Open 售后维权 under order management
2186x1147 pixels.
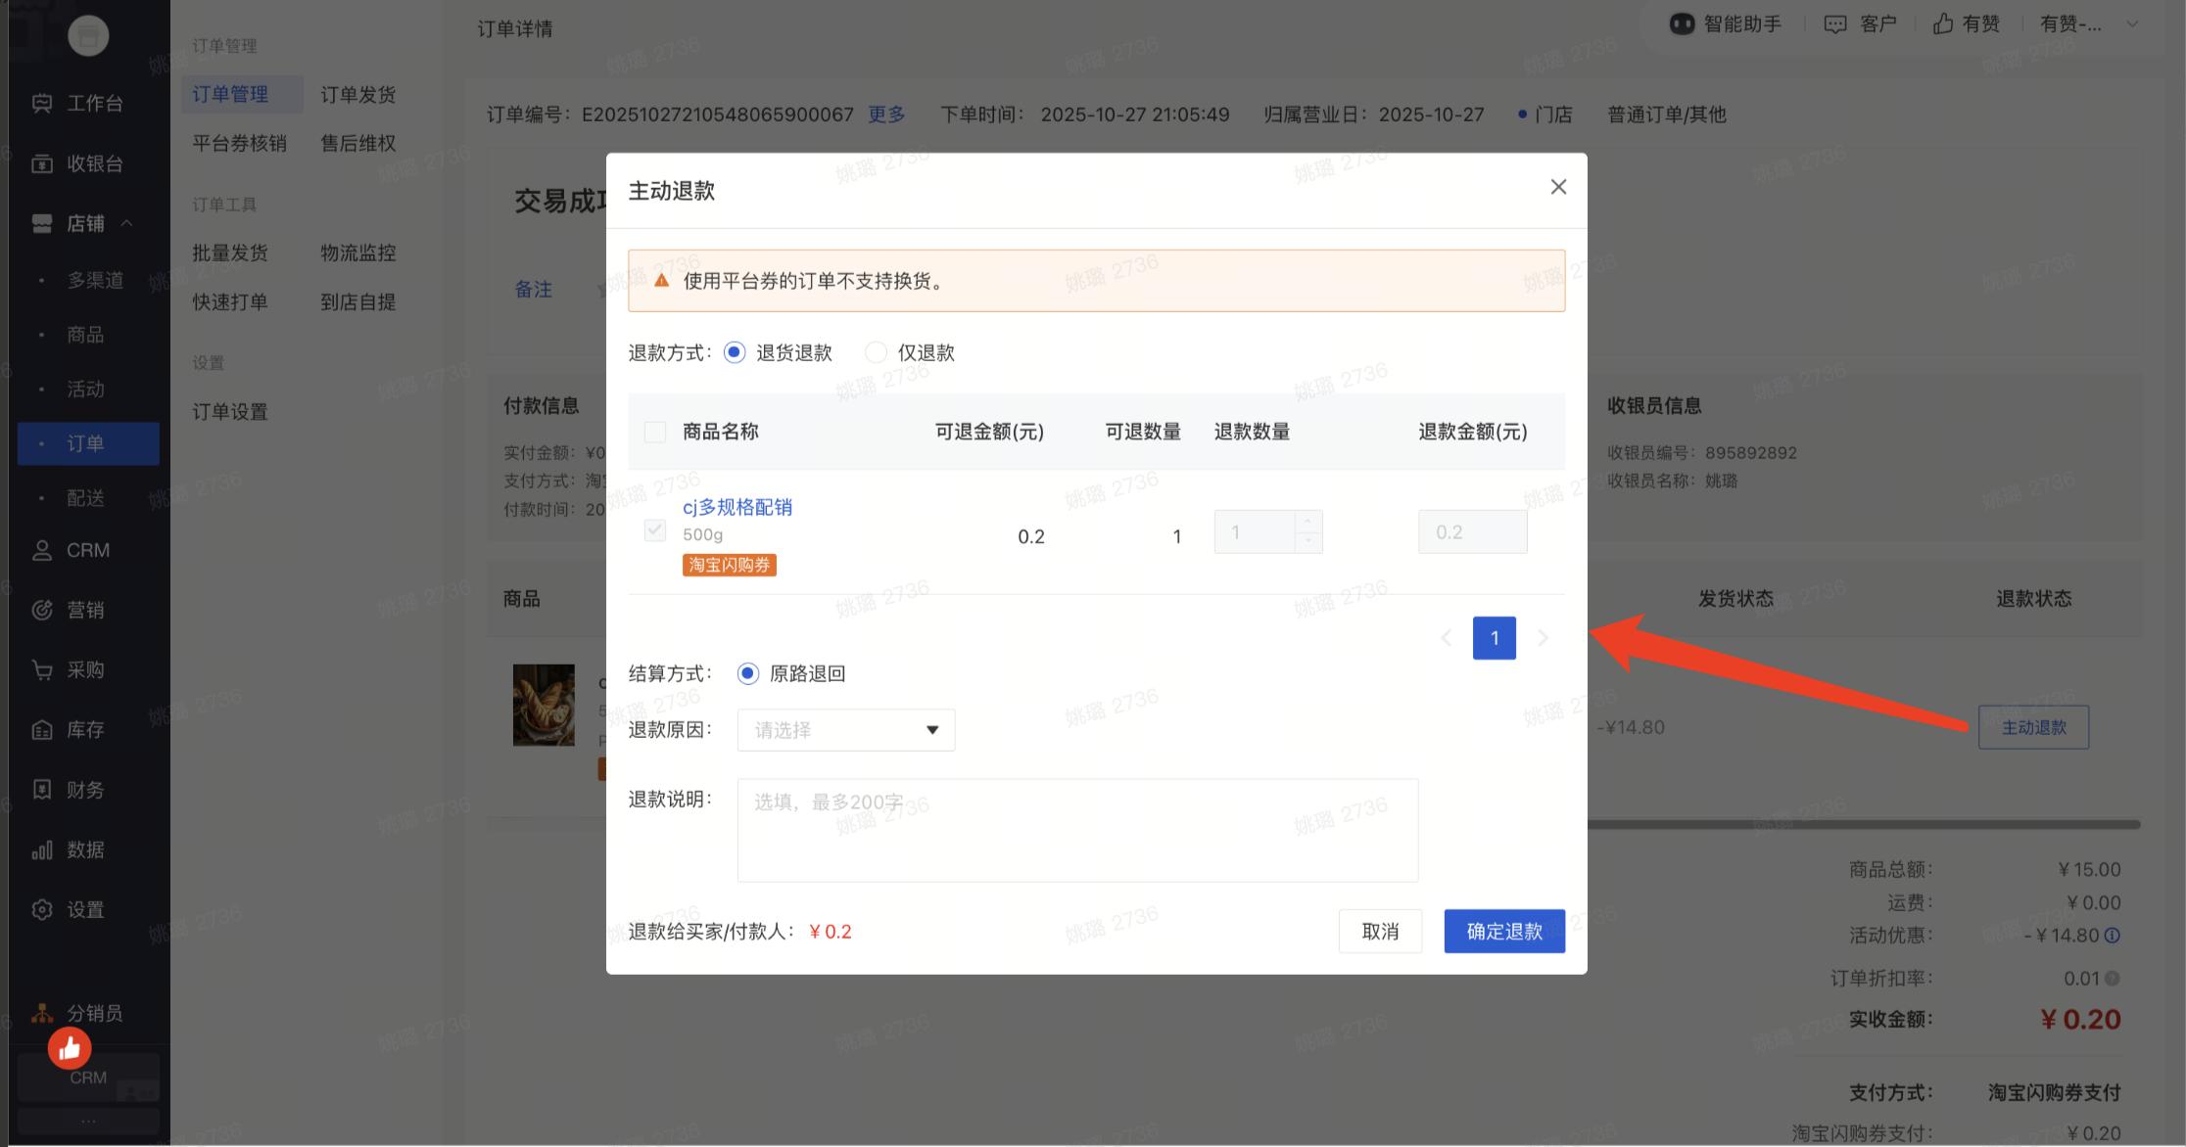[x=357, y=143]
